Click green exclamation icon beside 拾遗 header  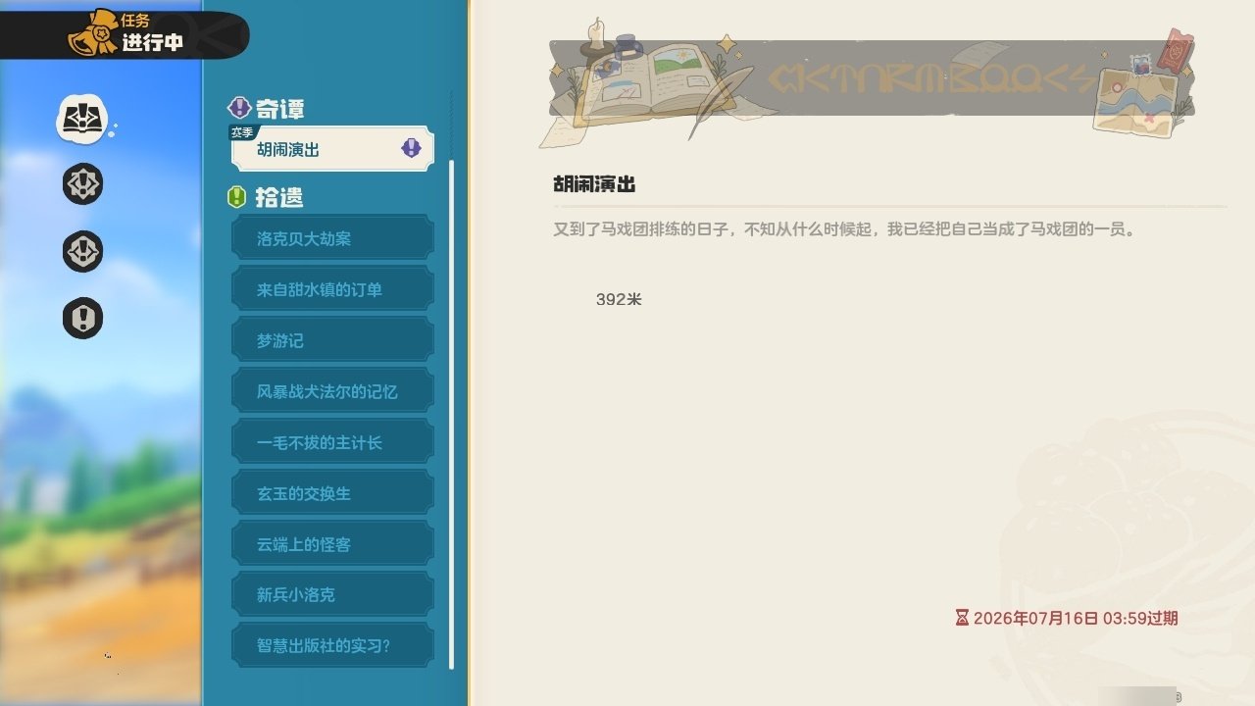click(x=237, y=197)
